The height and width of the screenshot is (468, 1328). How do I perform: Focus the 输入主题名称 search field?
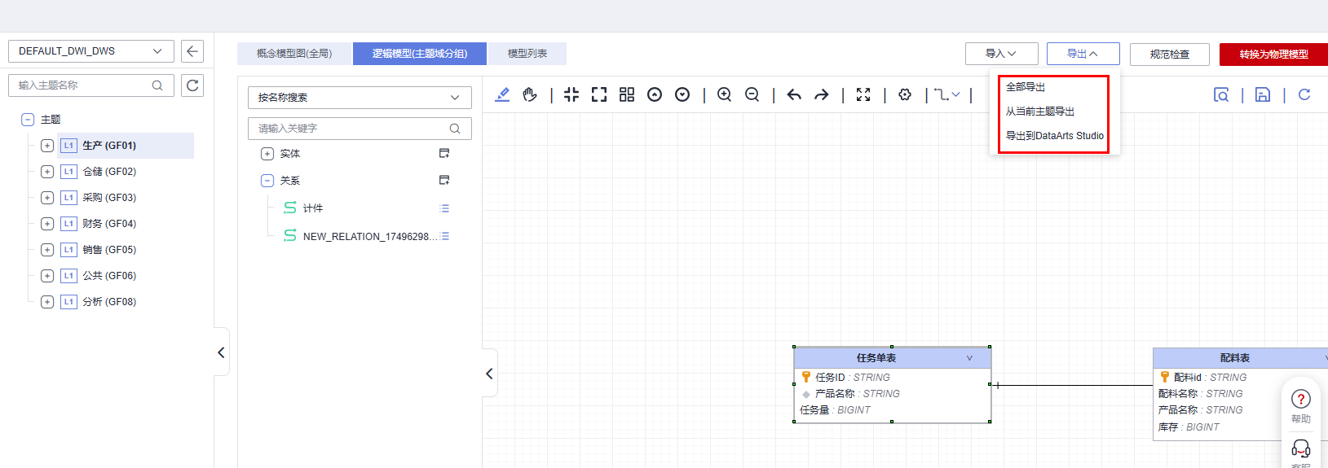pyautogui.click(x=91, y=85)
